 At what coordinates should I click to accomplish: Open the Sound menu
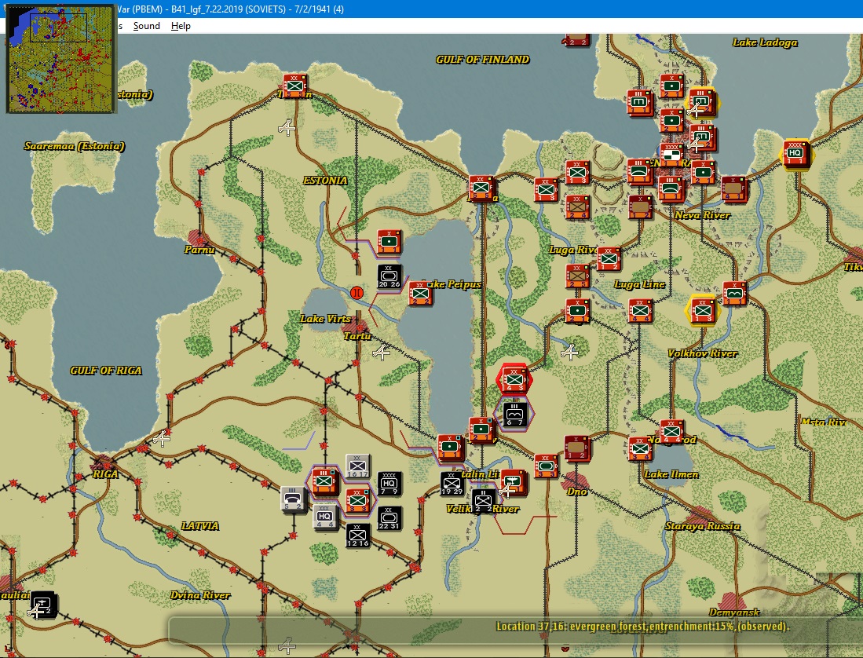coord(146,26)
